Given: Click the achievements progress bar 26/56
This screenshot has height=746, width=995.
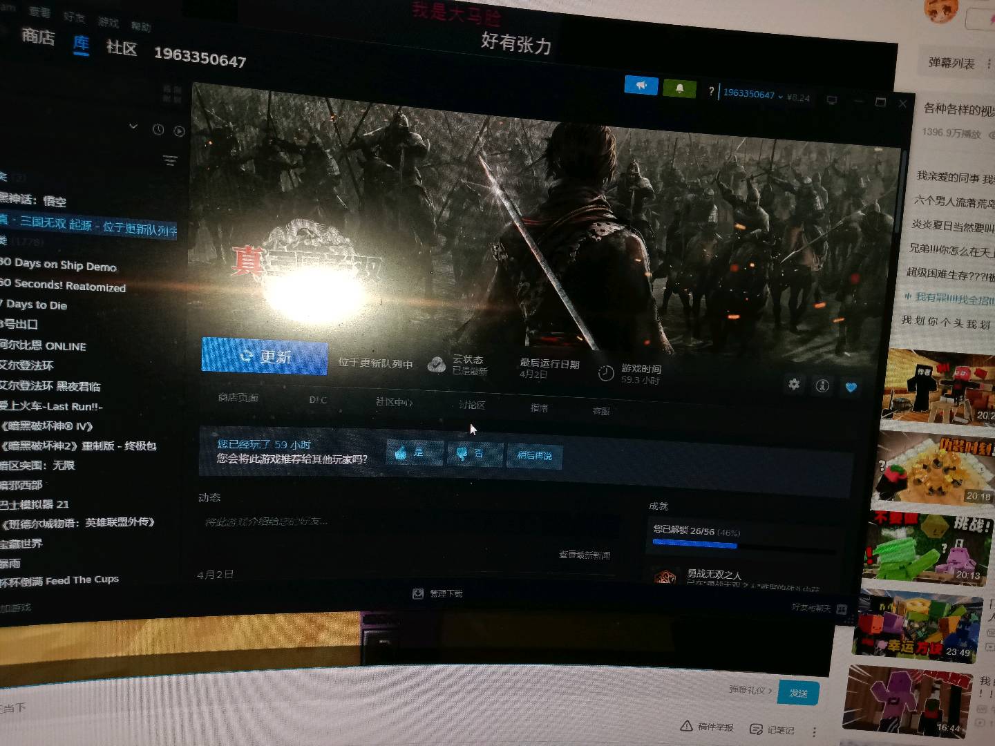Looking at the screenshot, I should [695, 545].
